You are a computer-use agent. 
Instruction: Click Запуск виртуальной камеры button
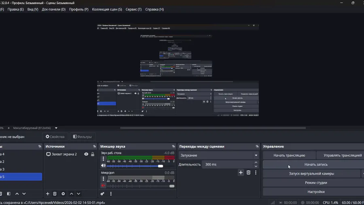tap(311, 174)
